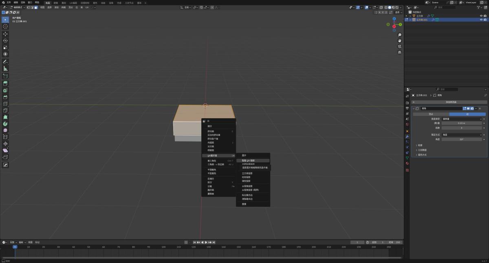Image resolution: width=489 pixels, height=263 pixels.
Task: Expand the 几何数据 section
Action: (422, 150)
